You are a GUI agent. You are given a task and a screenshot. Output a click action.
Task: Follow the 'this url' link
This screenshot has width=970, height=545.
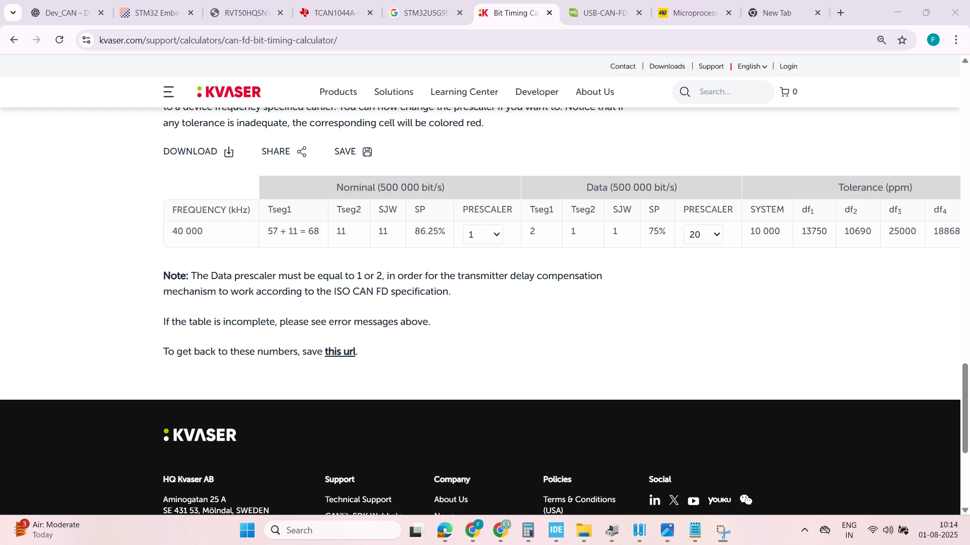340,352
